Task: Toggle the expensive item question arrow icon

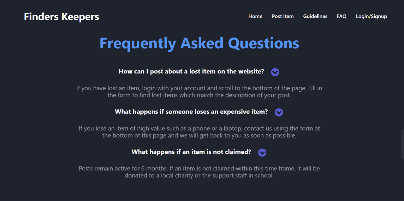Action: point(279,112)
